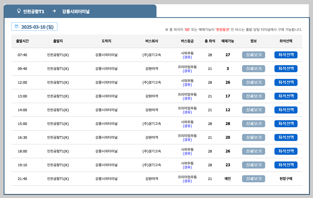Click the 13:00 departure time cell
The height and width of the screenshot is (198, 313).
22,96
